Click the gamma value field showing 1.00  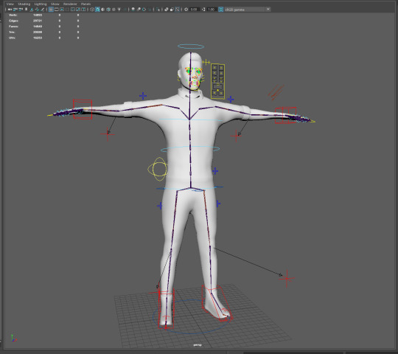click(212, 10)
